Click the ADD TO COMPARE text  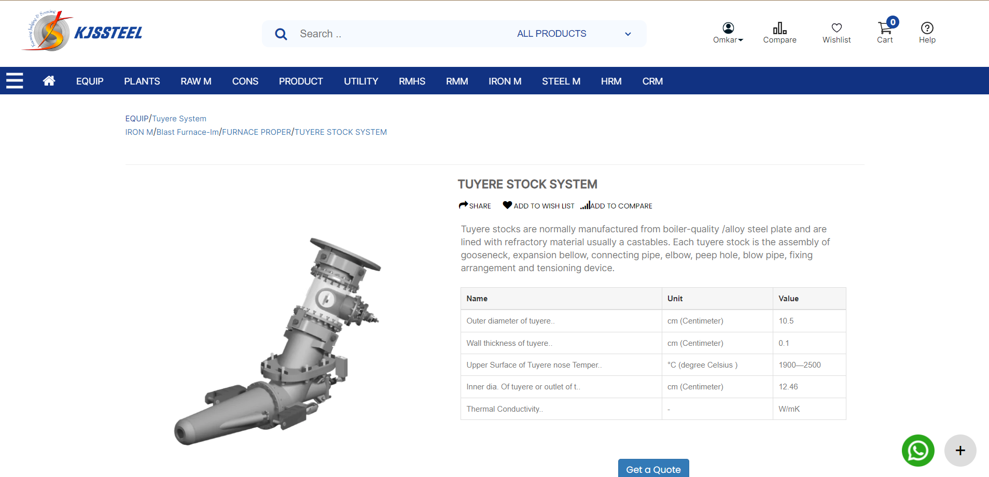pos(621,206)
